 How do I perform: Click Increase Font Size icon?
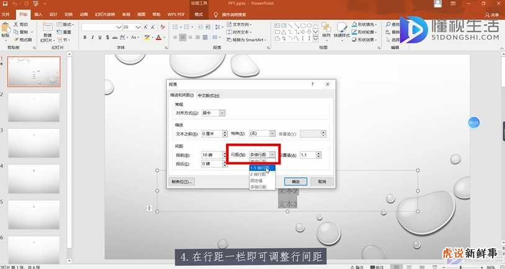[x=146, y=27]
